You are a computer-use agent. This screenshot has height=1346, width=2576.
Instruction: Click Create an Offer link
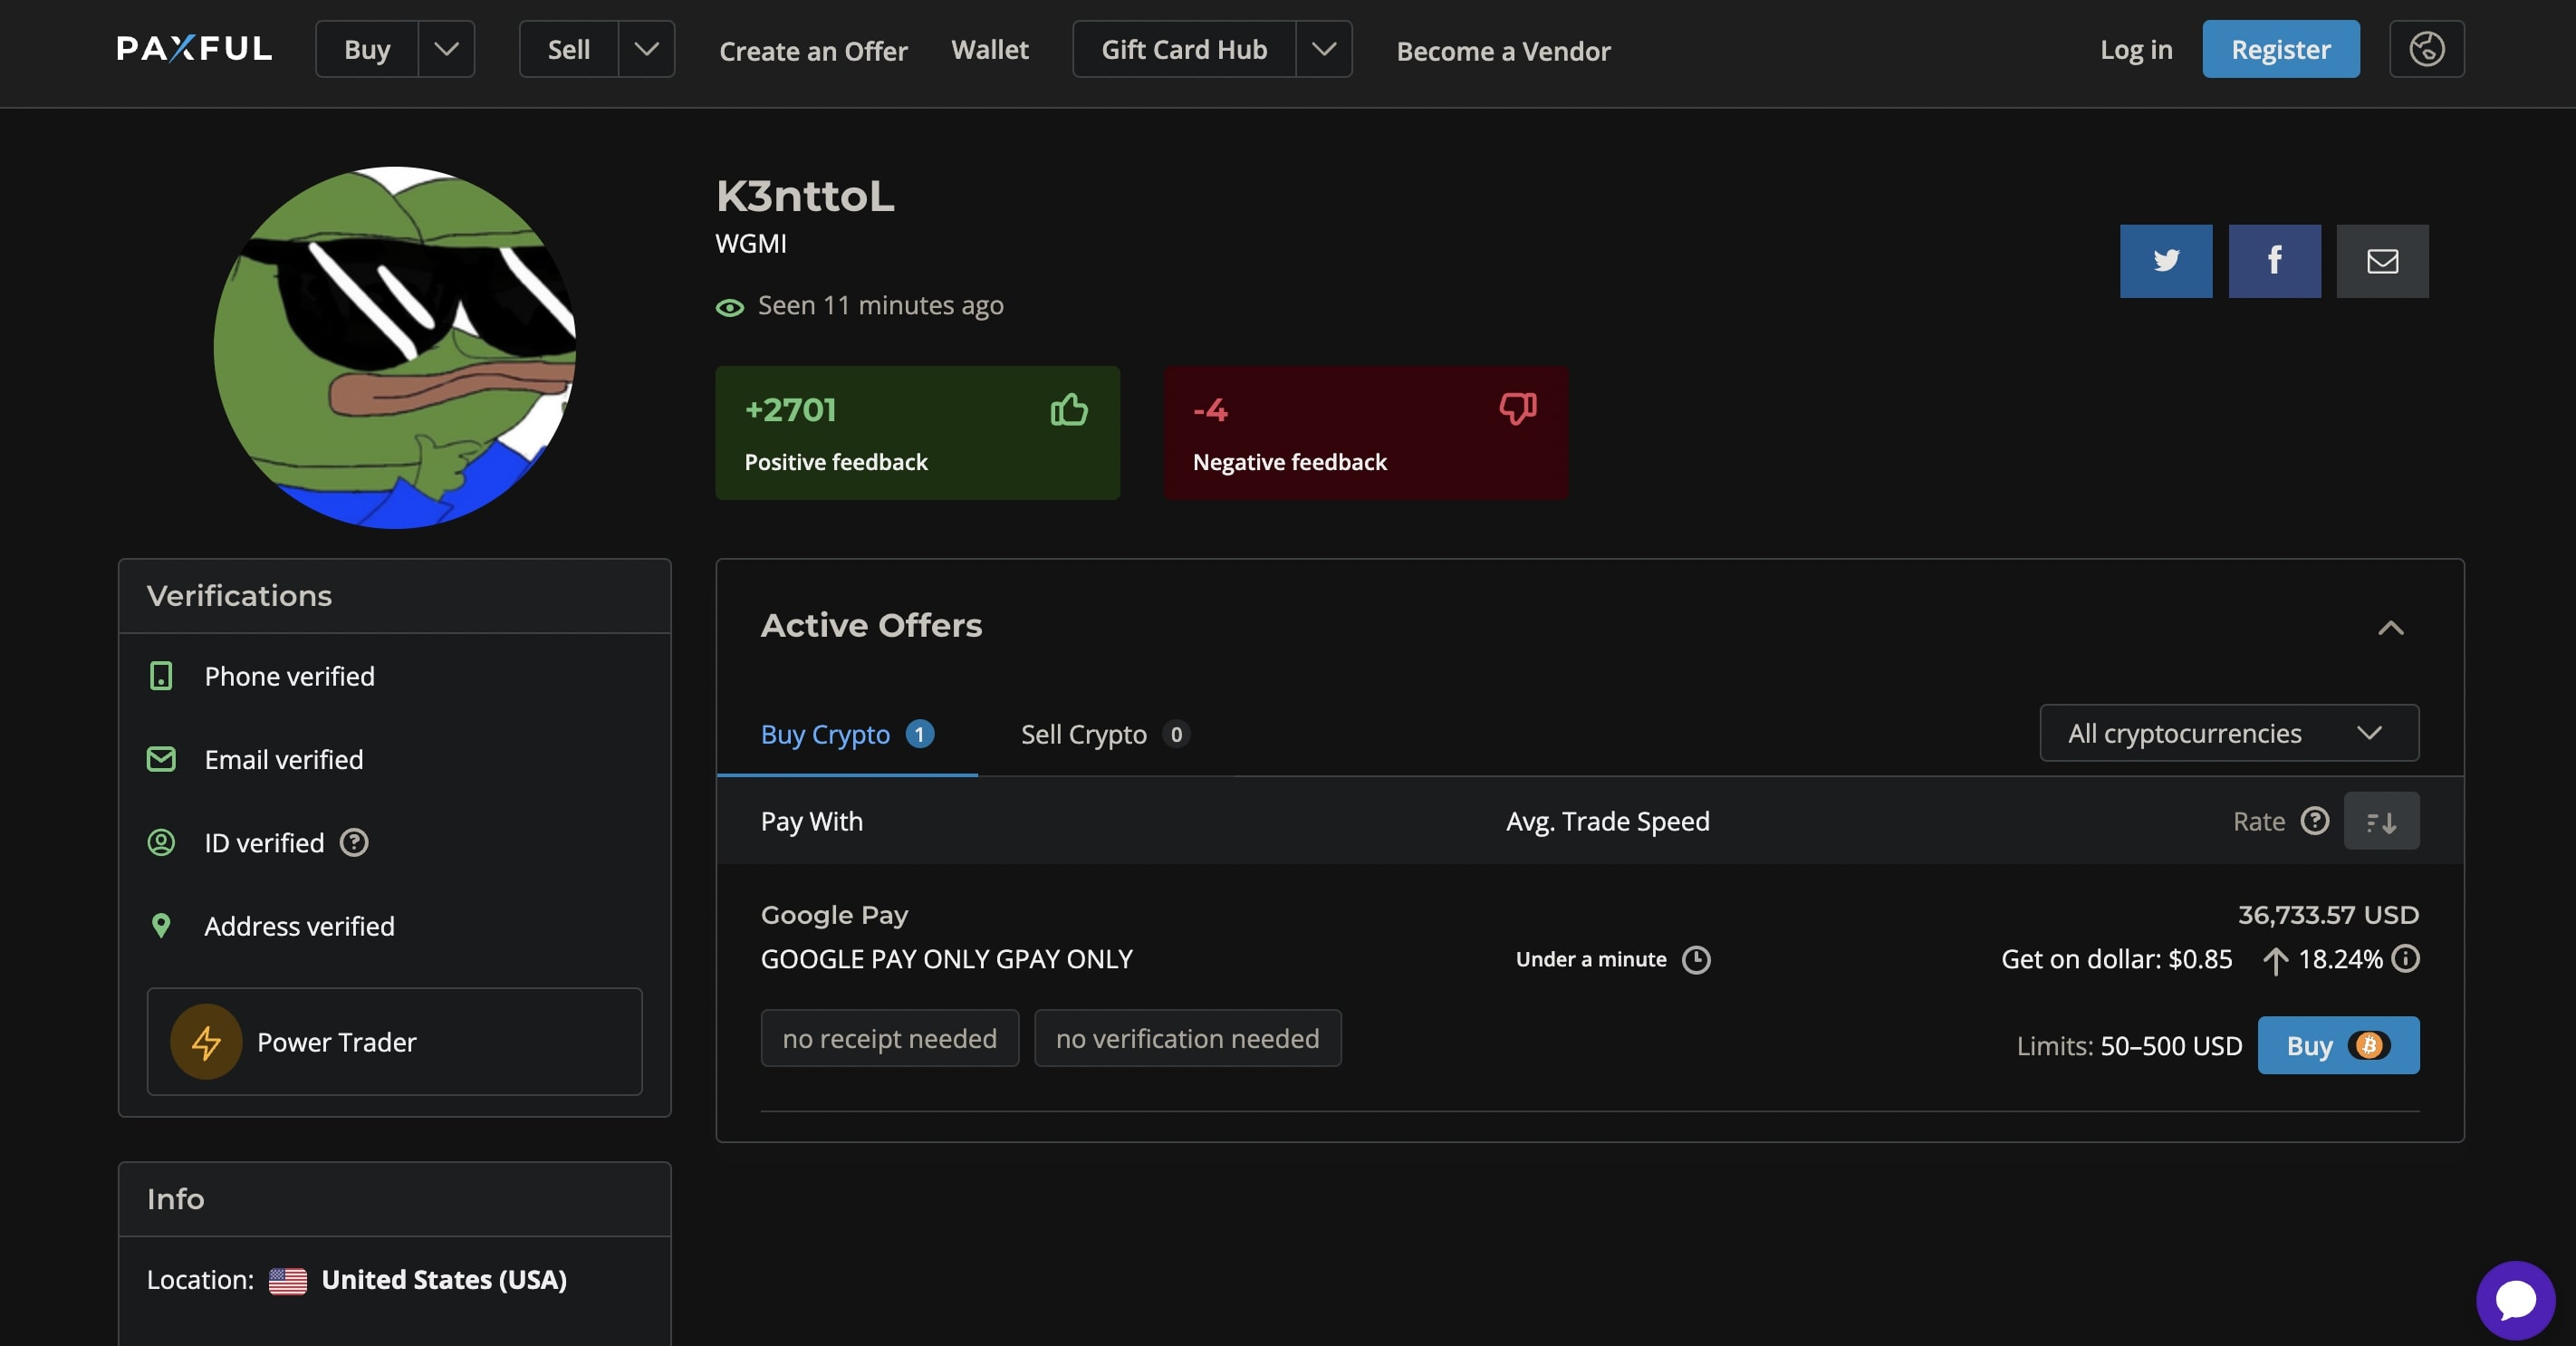pos(813,51)
